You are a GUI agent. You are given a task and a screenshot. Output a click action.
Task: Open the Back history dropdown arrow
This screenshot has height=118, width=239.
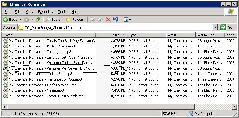[x=20, y=20]
